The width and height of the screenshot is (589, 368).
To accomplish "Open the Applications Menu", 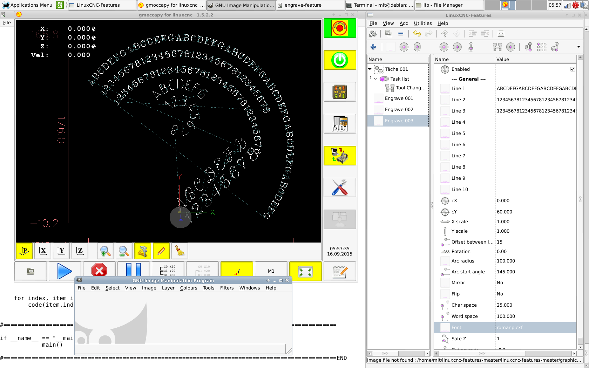I will (x=27, y=5).
